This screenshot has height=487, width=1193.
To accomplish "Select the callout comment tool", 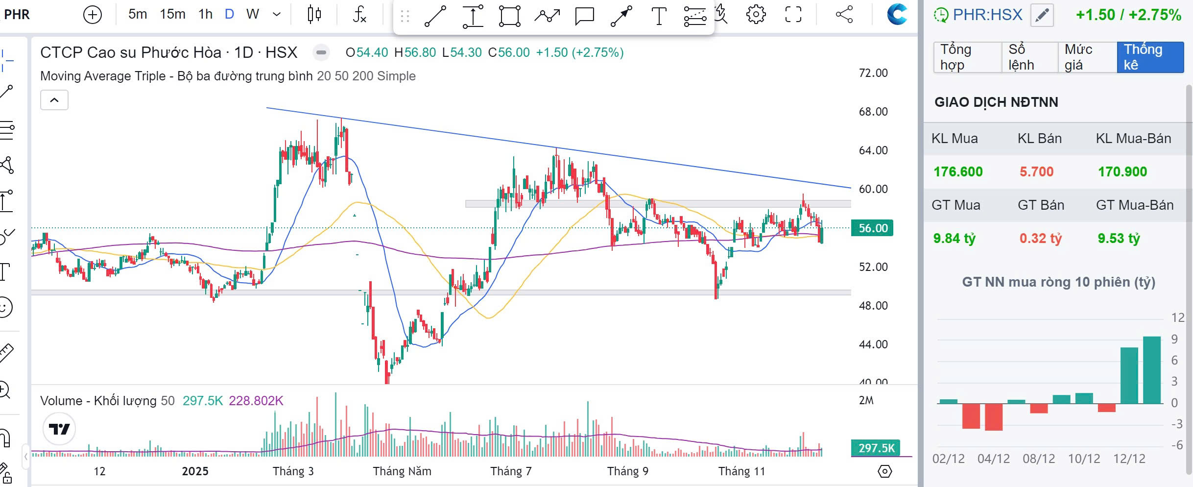I will pos(584,16).
